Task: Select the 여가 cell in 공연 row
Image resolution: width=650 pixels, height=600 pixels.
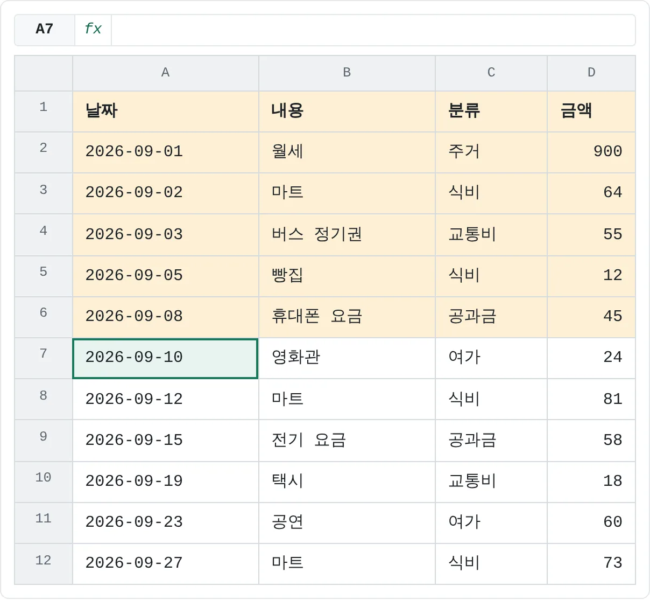Action: click(491, 523)
